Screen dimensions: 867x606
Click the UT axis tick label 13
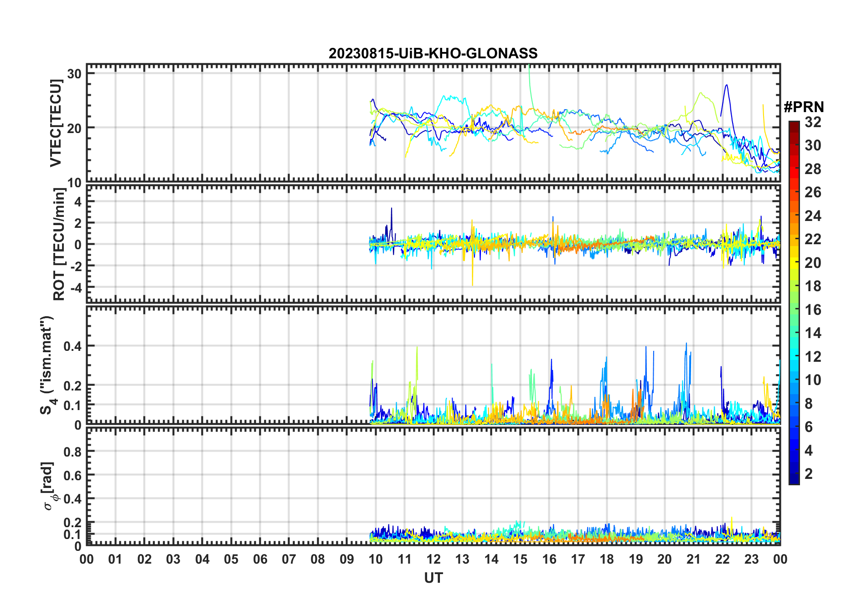point(462,559)
